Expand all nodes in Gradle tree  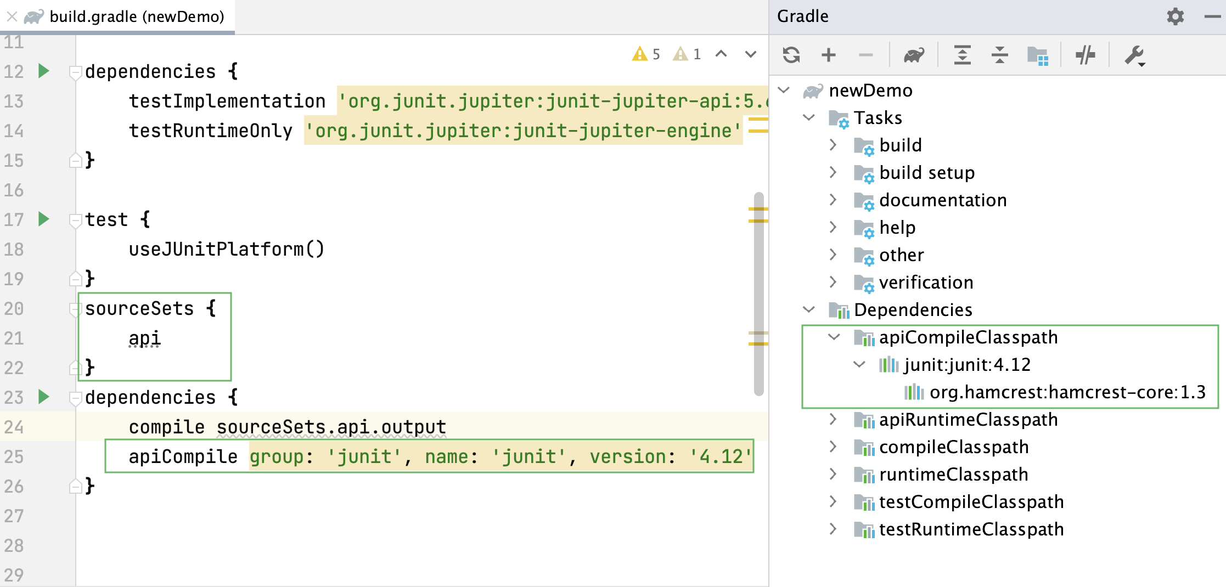click(x=961, y=55)
